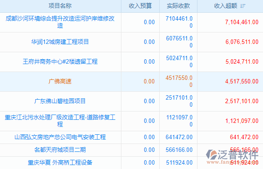Open project 王府井商务中心#2楼遗留工程
This screenshot has width=263, height=169.
(60, 61)
